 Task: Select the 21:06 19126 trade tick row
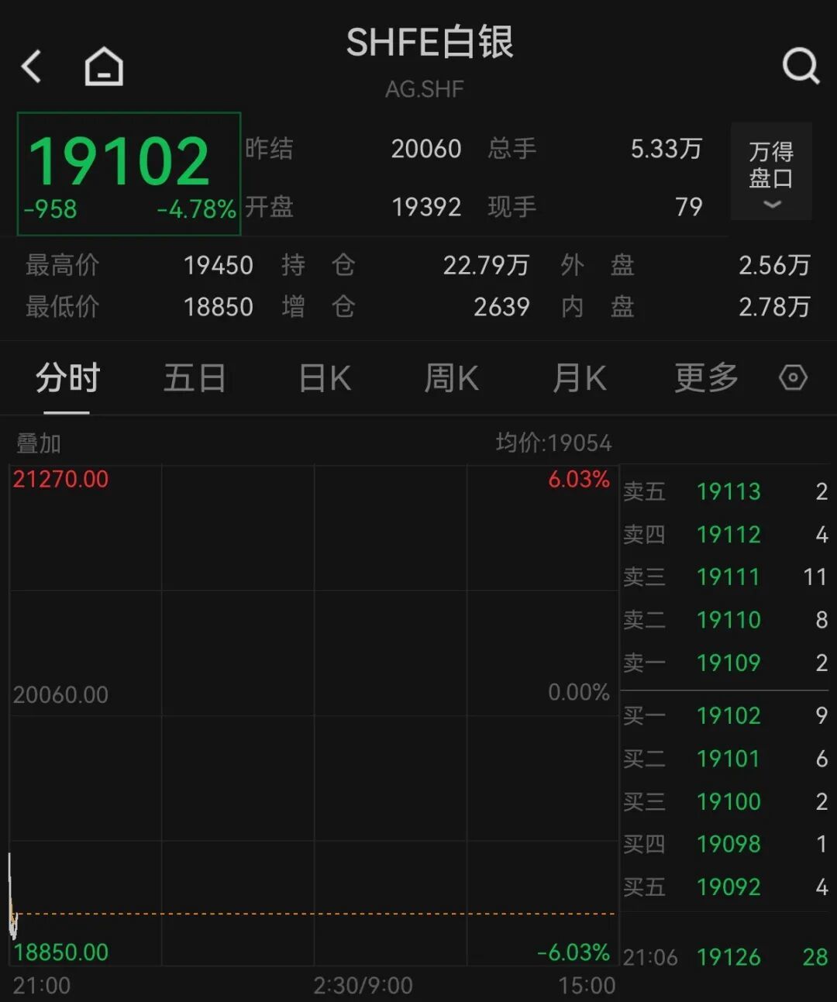(x=725, y=957)
